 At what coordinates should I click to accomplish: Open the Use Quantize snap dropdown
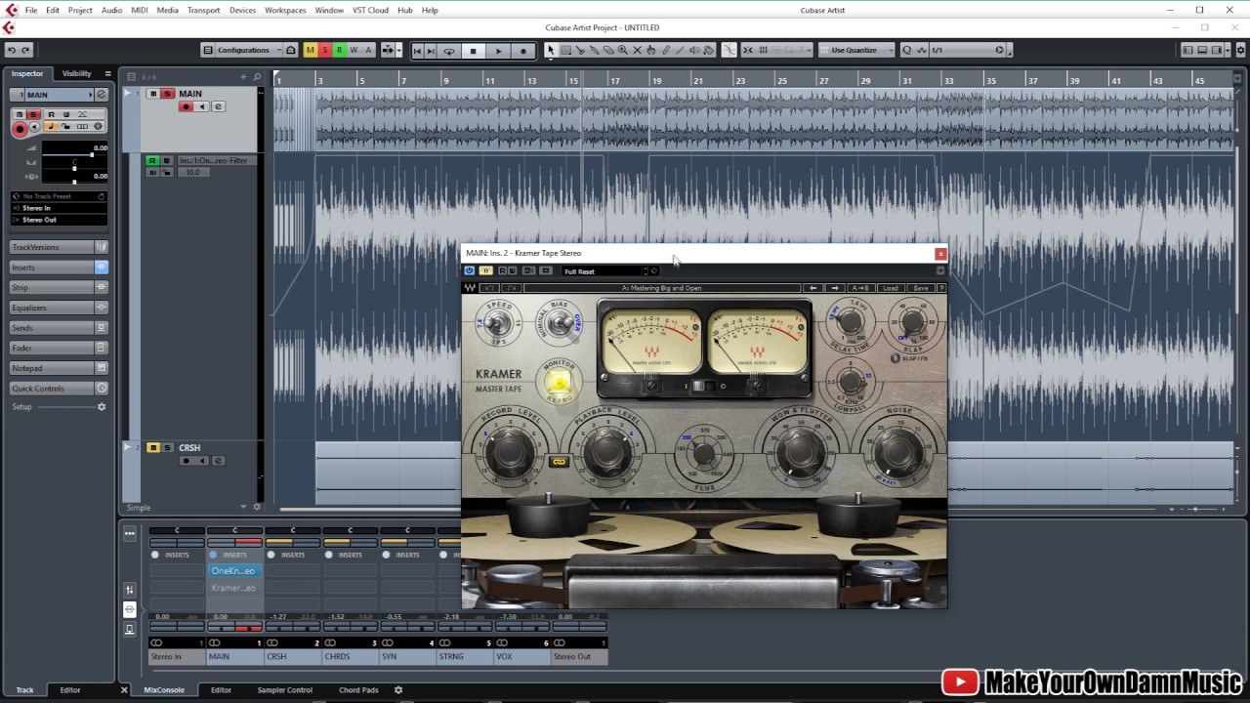(x=855, y=50)
